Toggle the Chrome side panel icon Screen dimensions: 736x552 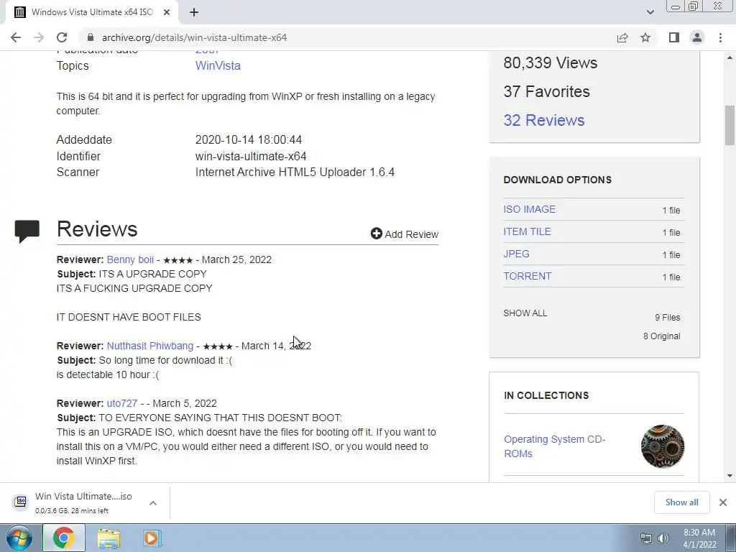pyautogui.click(x=674, y=37)
